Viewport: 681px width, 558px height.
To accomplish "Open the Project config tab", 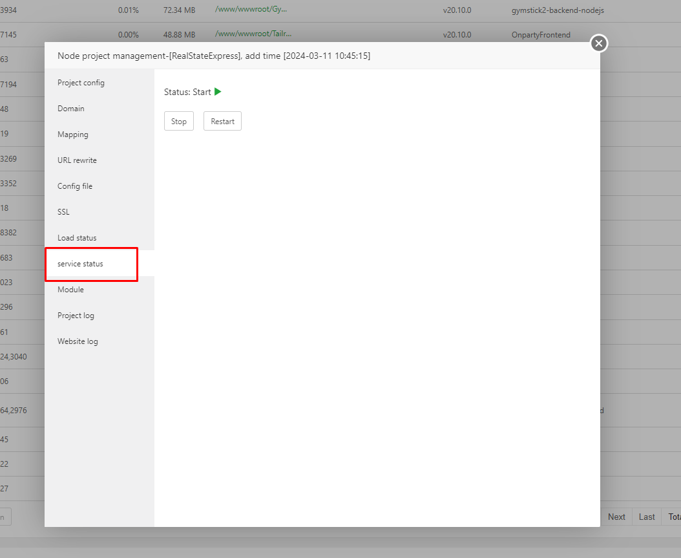I will coord(99,83).
